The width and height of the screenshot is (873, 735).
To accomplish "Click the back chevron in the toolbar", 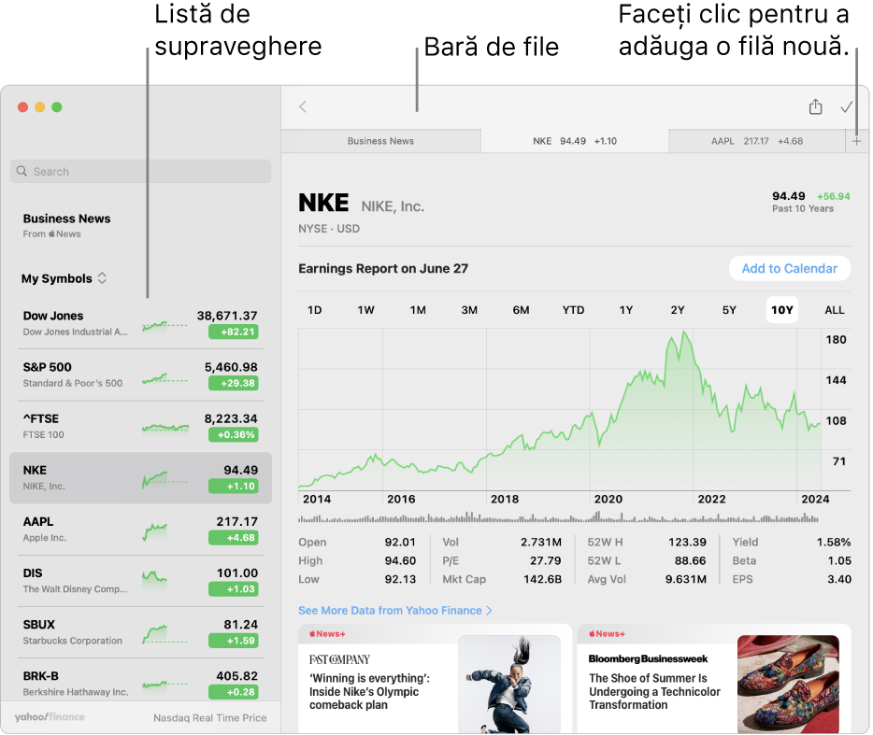I will click(303, 106).
